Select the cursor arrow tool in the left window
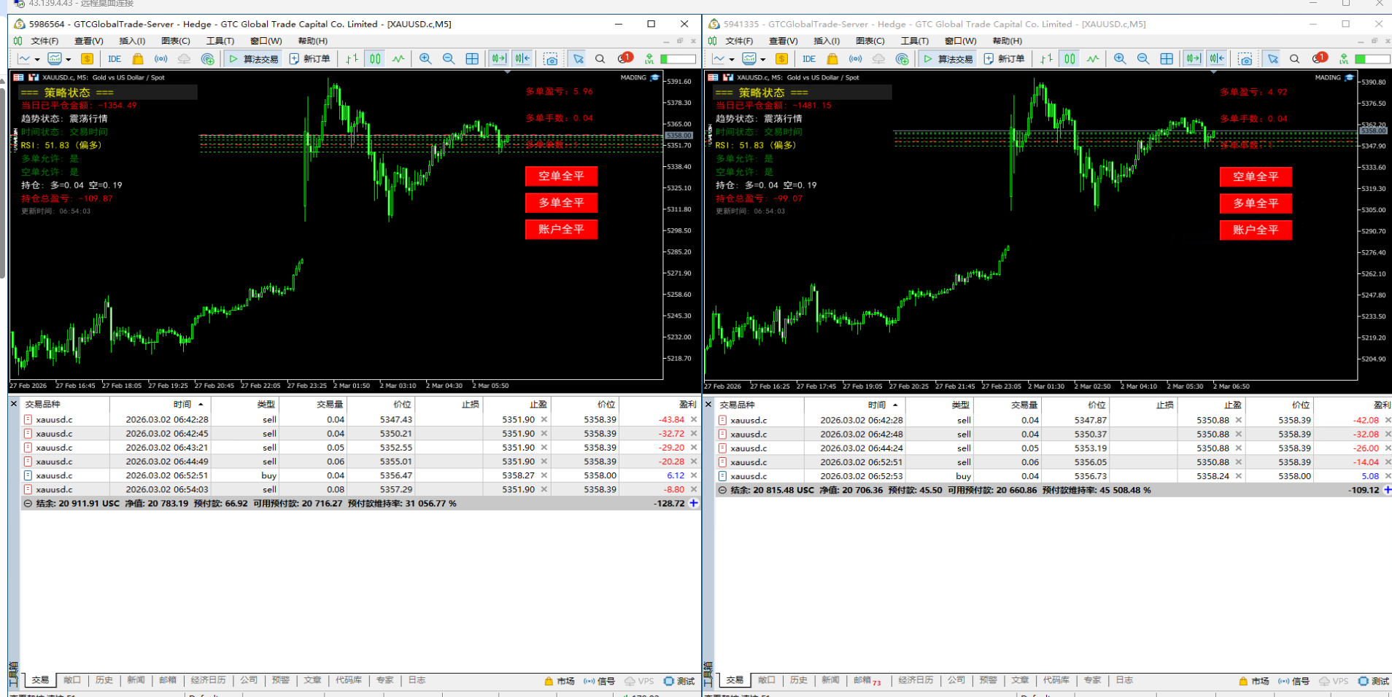The height and width of the screenshot is (697, 1392). [x=578, y=59]
